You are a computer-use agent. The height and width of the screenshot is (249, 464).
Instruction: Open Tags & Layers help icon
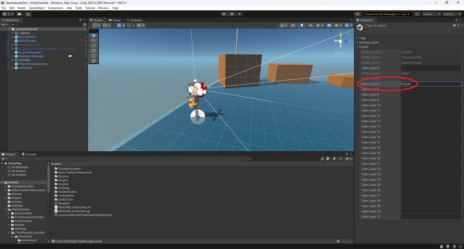tap(454, 25)
